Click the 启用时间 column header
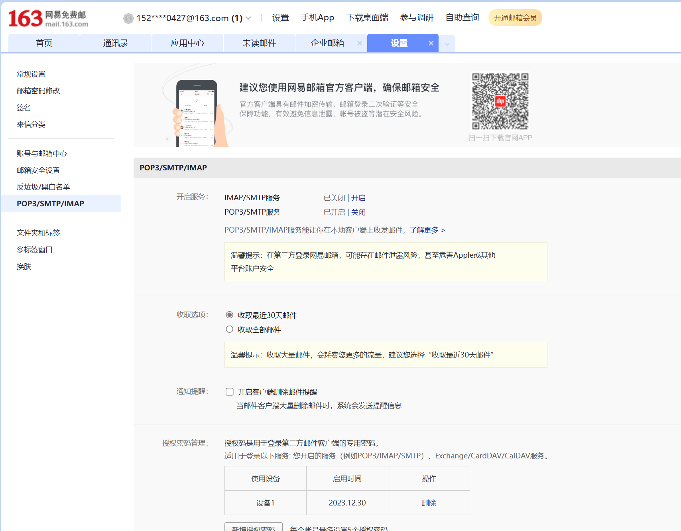The image size is (681, 531). 347,479
